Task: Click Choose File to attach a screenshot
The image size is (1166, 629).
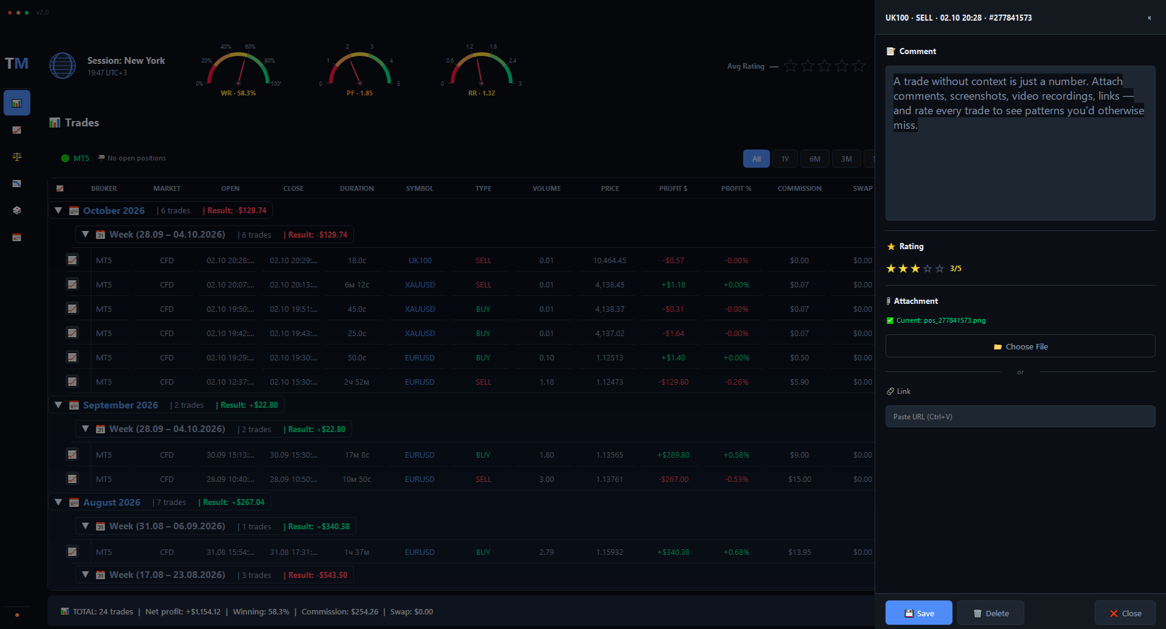Action: click(1020, 346)
